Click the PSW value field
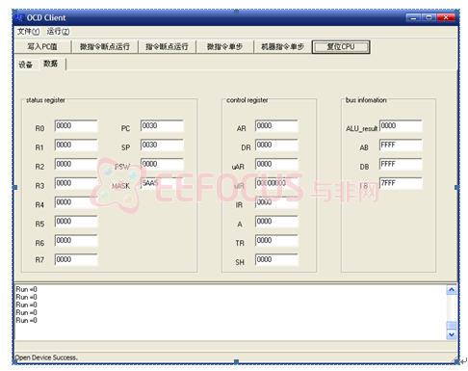The width and height of the screenshot is (468, 371). (x=162, y=164)
